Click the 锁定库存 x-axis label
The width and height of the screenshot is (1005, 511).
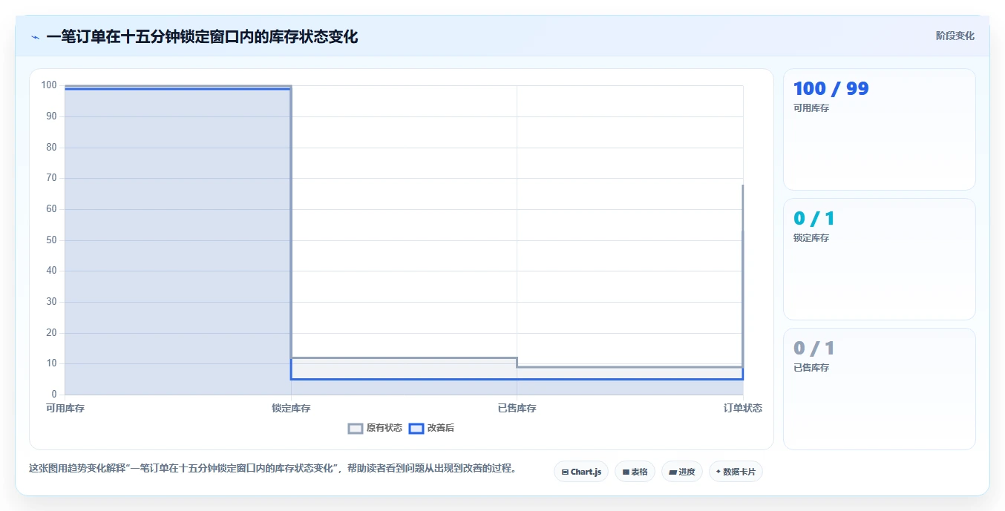pyautogui.click(x=291, y=408)
